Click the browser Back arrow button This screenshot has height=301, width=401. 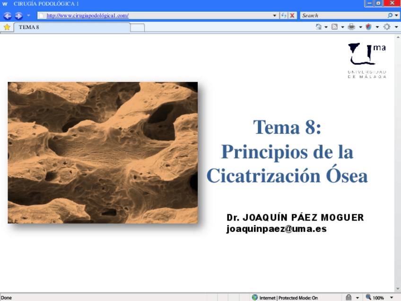point(7,16)
